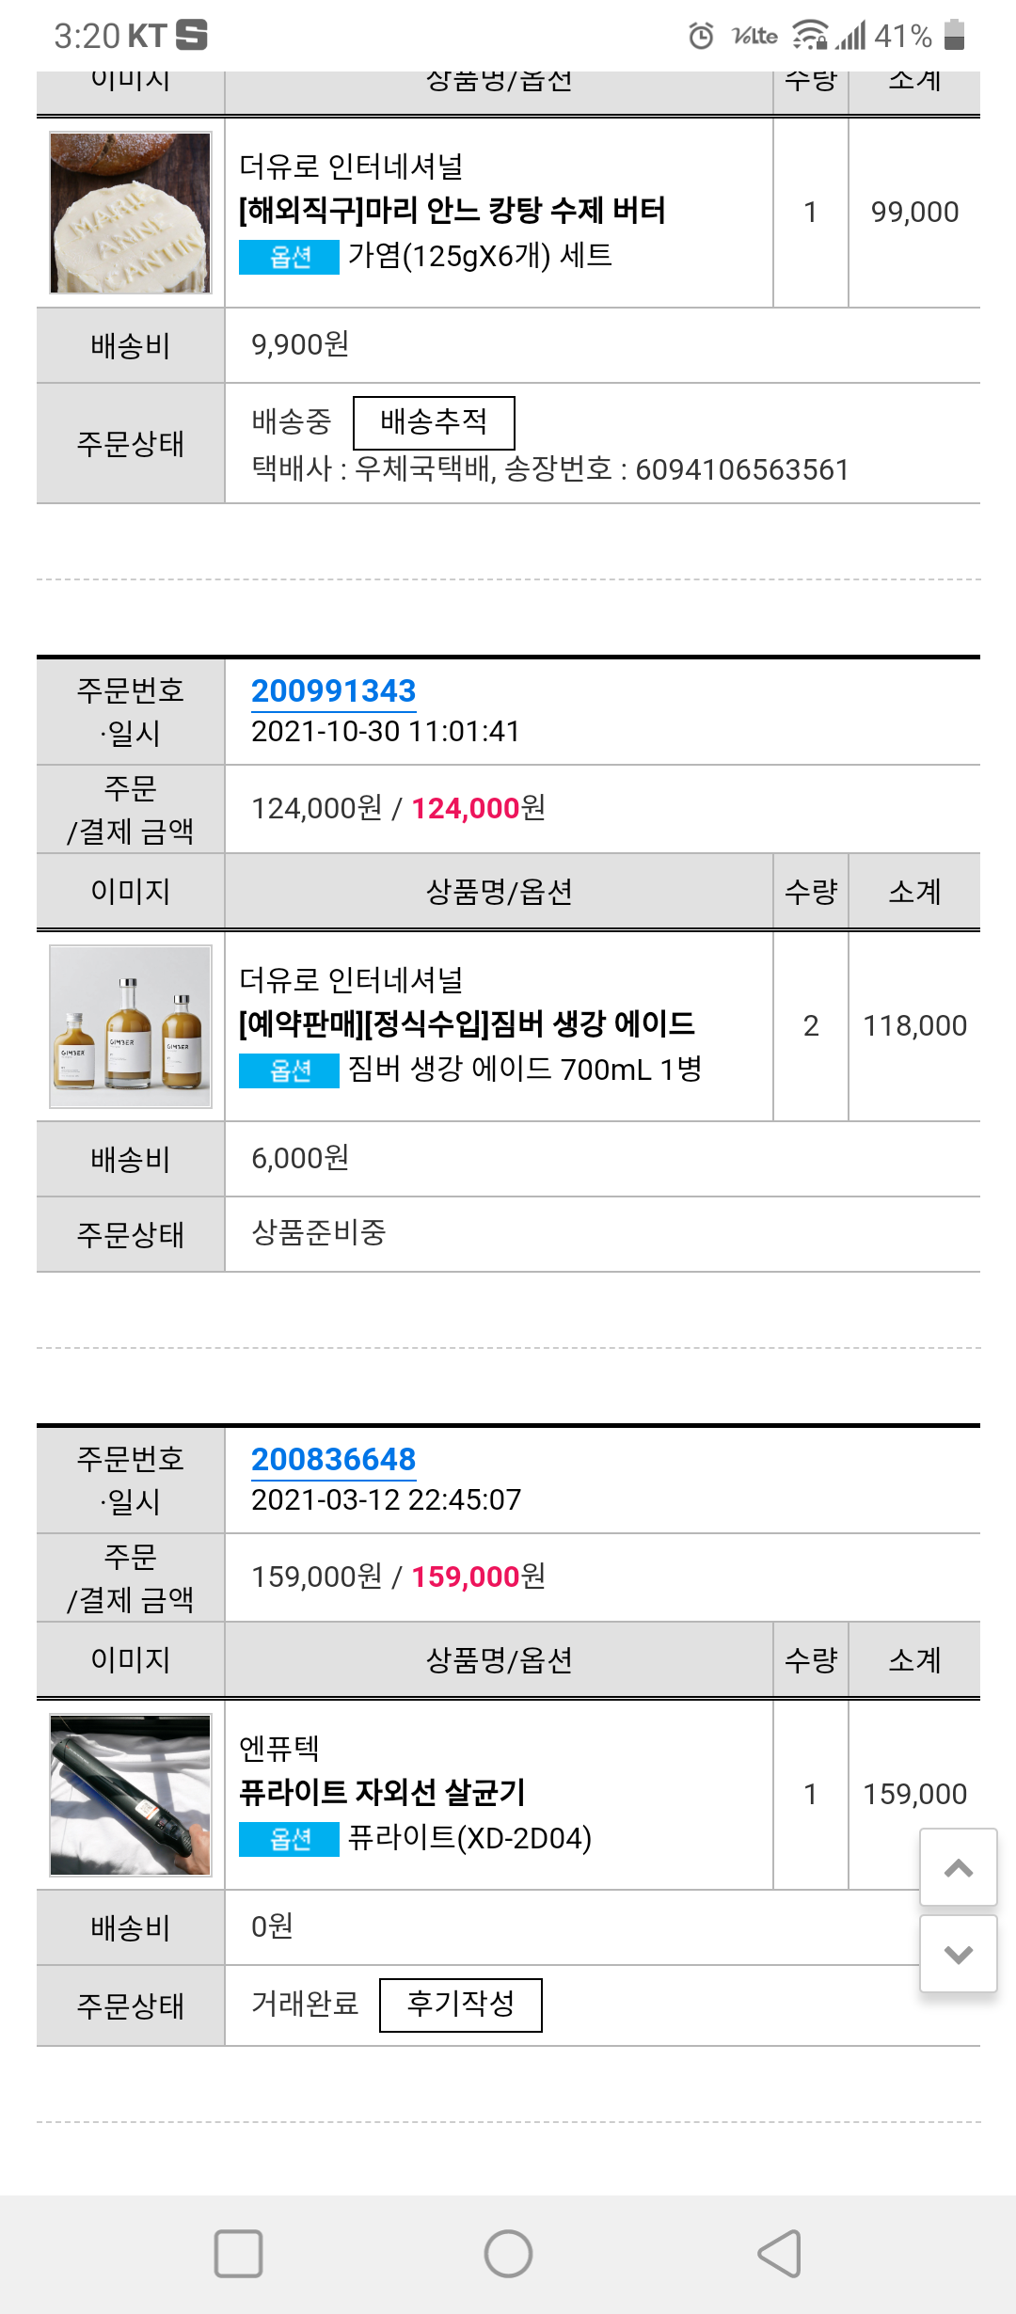Image resolution: width=1016 pixels, height=2314 pixels.
Task: Open 마리 안느 캉탕 수제 버터 product title
Action: [452, 210]
